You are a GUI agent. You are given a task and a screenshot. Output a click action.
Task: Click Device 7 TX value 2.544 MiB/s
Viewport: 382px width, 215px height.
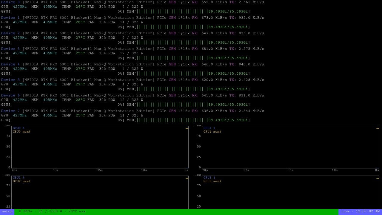coord(251,111)
